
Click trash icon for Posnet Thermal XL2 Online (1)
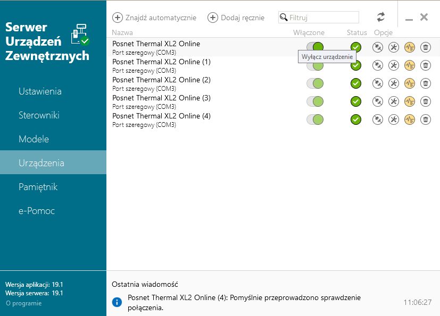coord(426,65)
